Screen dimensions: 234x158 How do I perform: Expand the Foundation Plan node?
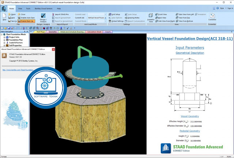click(4, 40)
